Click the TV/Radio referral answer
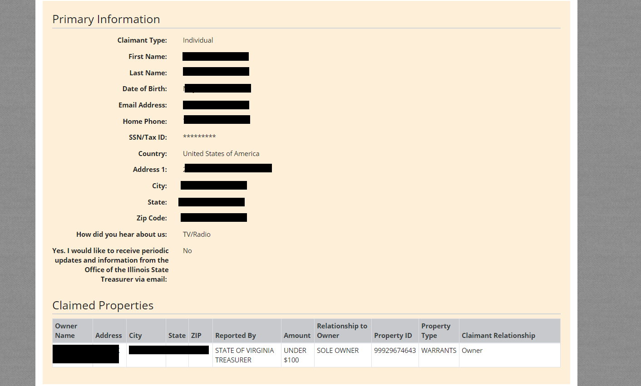641x386 pixels. pyautogui.click(x=197, y=234)
